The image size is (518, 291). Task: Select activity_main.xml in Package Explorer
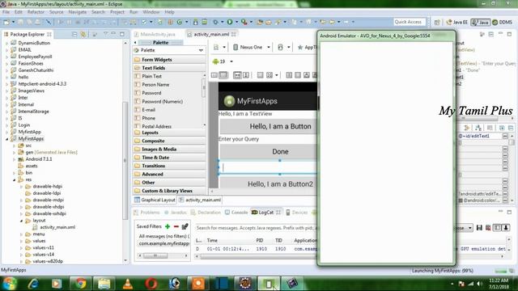[54, 227]
